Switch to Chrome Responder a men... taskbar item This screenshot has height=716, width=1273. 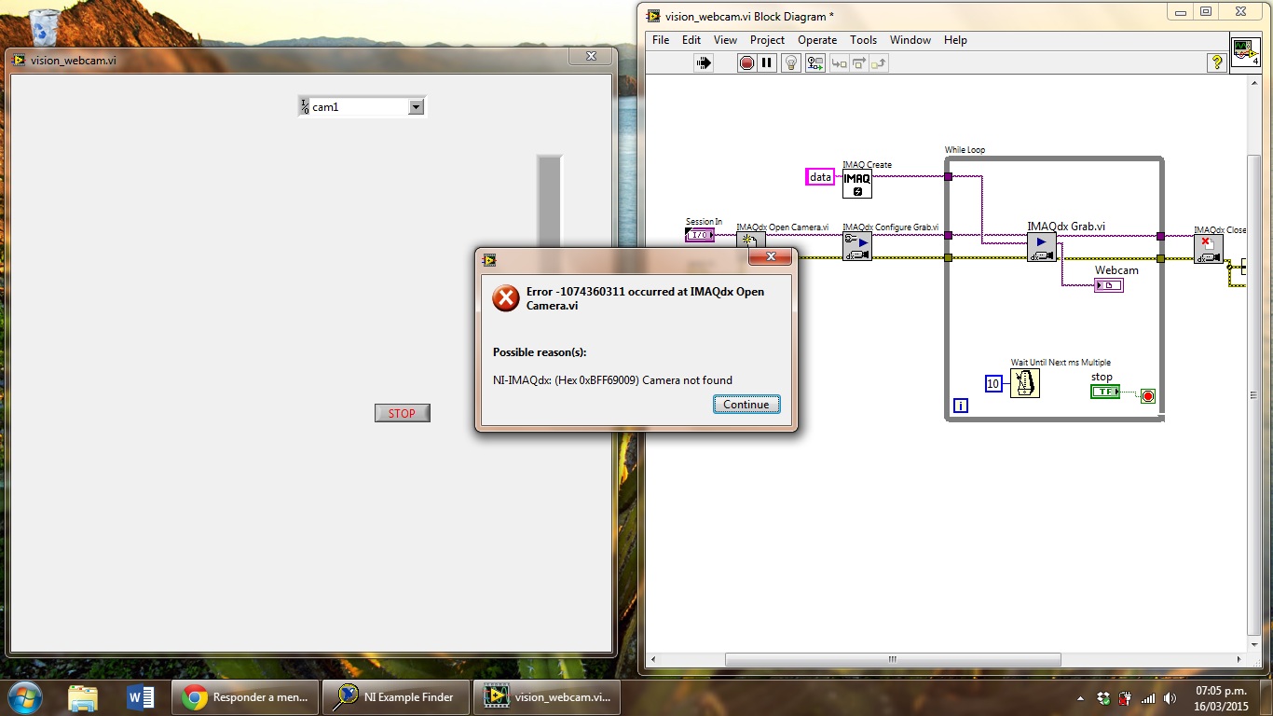pyautogui.click(x=244, y=696)
